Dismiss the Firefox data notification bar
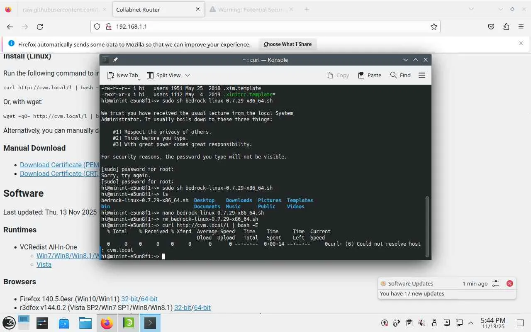This screenshot has width=531, height=332. click(521, 43)
